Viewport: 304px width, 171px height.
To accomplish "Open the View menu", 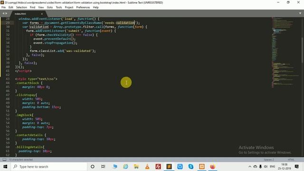I will 41,8.
